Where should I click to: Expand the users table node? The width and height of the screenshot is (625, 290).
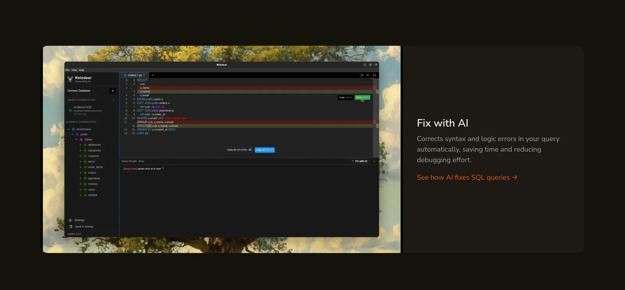80,190
